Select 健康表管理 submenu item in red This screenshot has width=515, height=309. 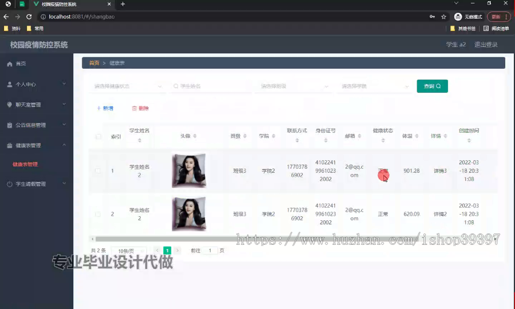click(25, 164)
